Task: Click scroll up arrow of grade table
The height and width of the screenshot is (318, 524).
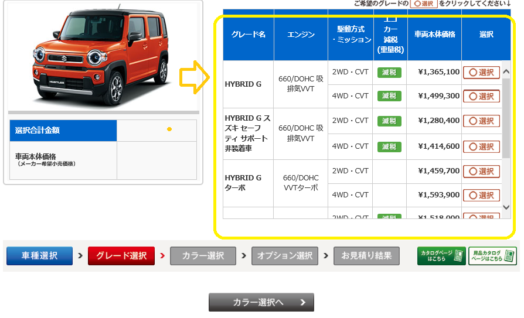Action: click(506, 71)
